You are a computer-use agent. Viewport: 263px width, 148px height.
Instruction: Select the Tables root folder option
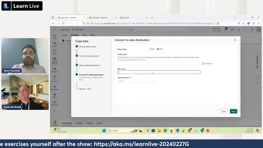151,49
